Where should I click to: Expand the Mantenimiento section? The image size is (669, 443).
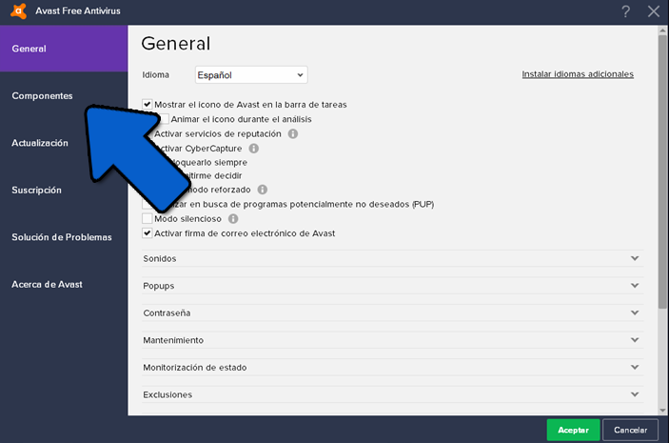[392, 340]
